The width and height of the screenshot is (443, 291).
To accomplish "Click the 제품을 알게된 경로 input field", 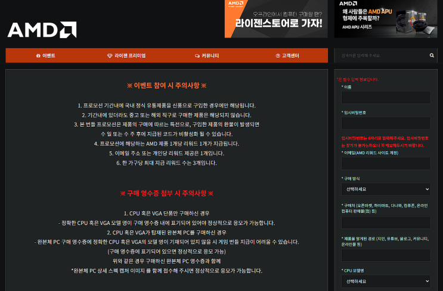I will (386, 255).
